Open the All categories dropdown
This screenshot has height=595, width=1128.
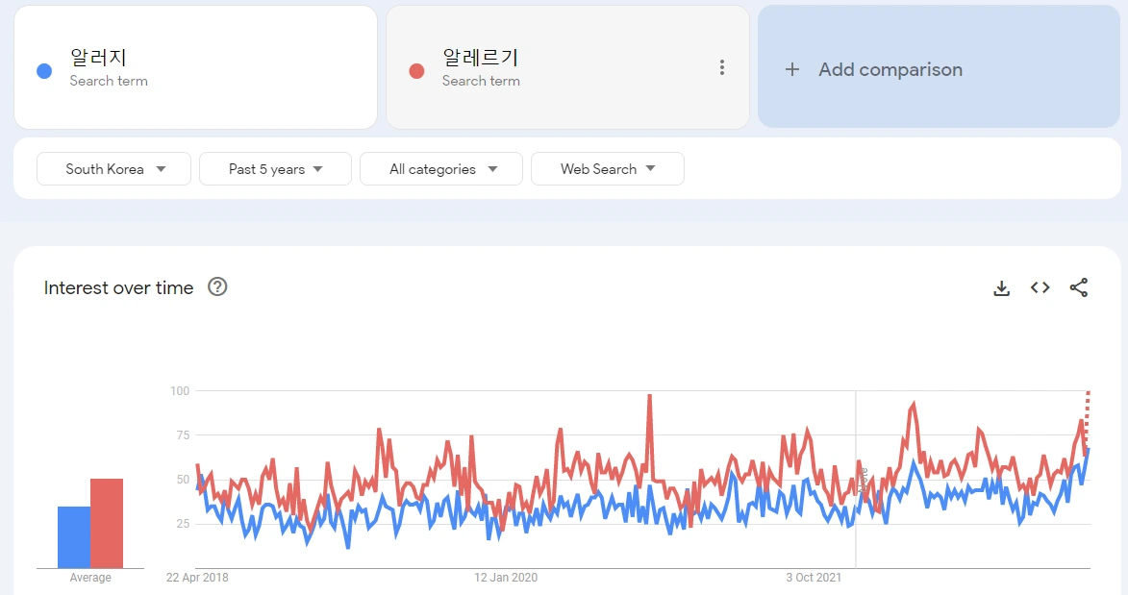coord(441,169)
